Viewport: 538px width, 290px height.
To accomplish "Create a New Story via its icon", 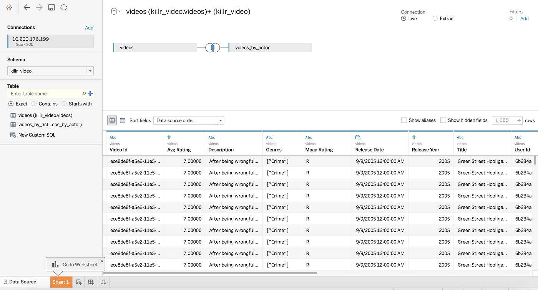I will point(103,282).
